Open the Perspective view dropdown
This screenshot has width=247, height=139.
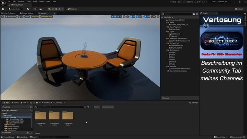(11, 17)
